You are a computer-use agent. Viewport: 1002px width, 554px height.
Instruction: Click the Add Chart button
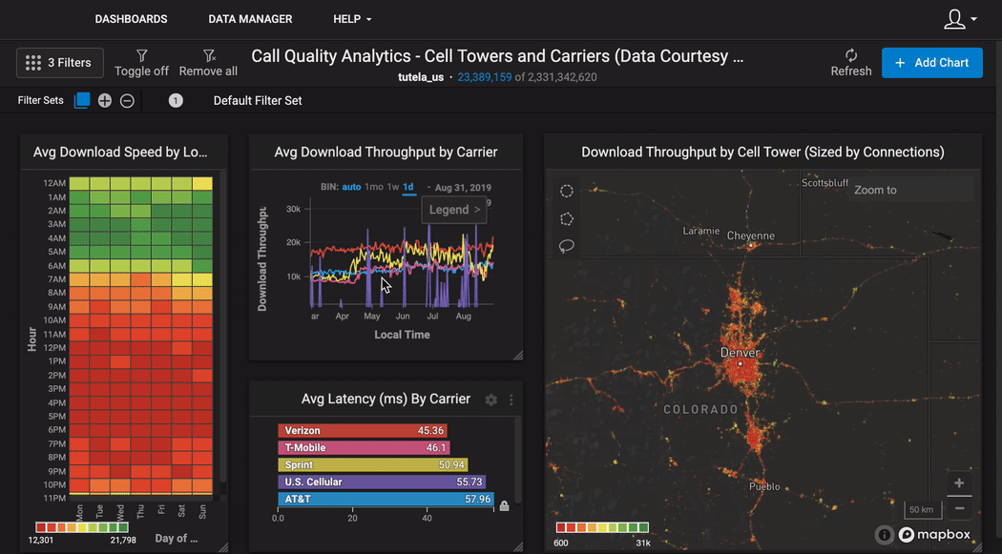pyautogui.click(x=931, y=63)
